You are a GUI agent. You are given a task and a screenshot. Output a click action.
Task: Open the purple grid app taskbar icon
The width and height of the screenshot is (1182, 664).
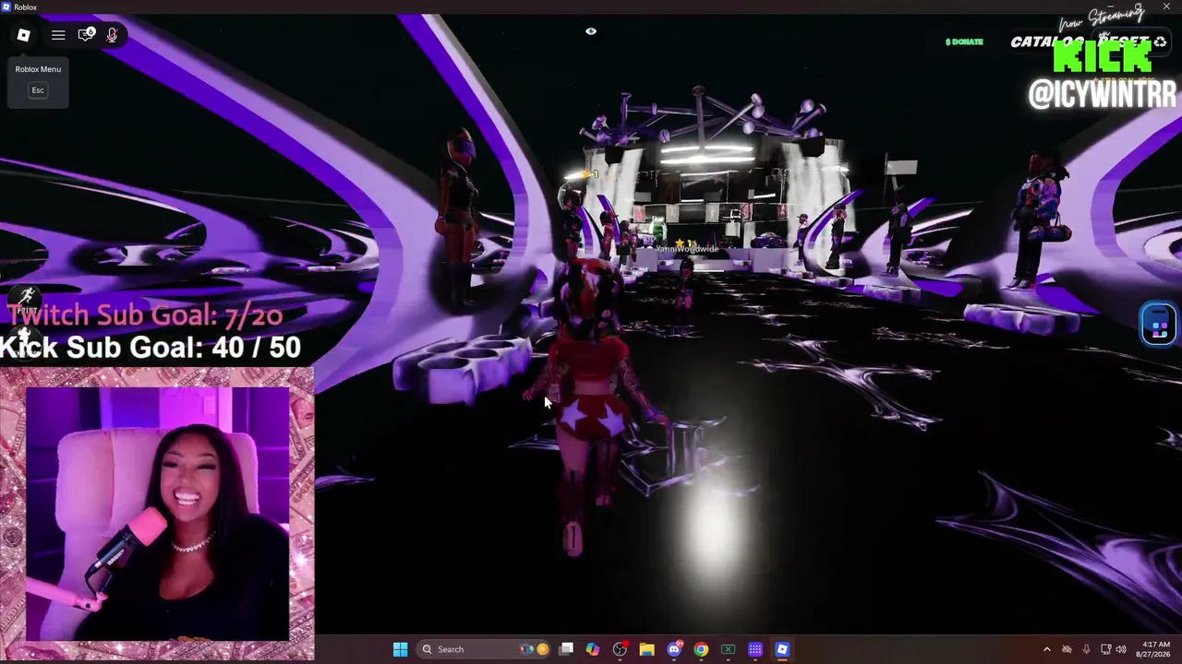click(x=754, y=649)
